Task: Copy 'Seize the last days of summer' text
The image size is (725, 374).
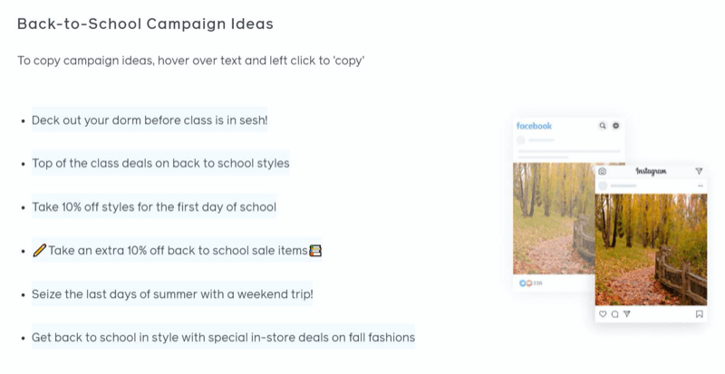Action: [172, 294]
